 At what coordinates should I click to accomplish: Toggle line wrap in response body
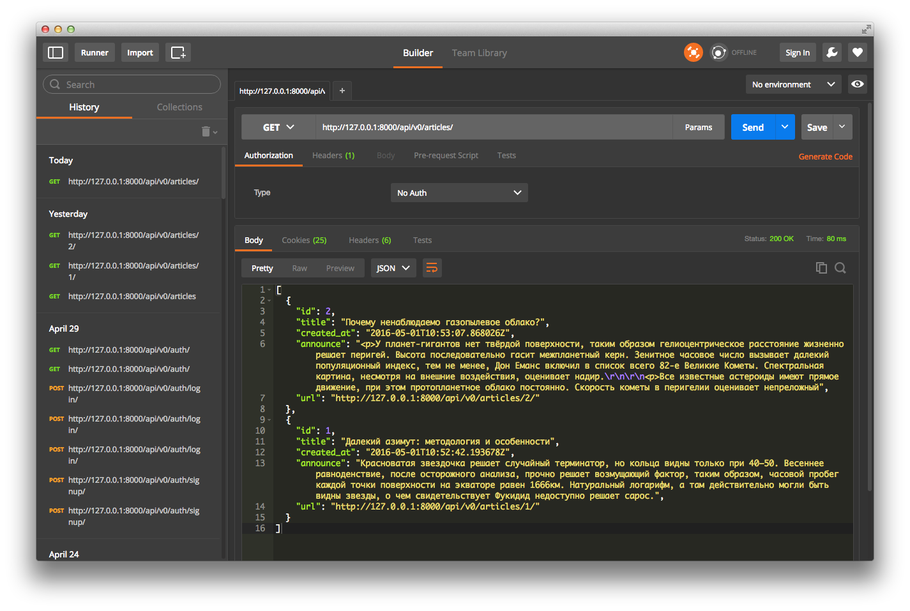click(432, 268)
